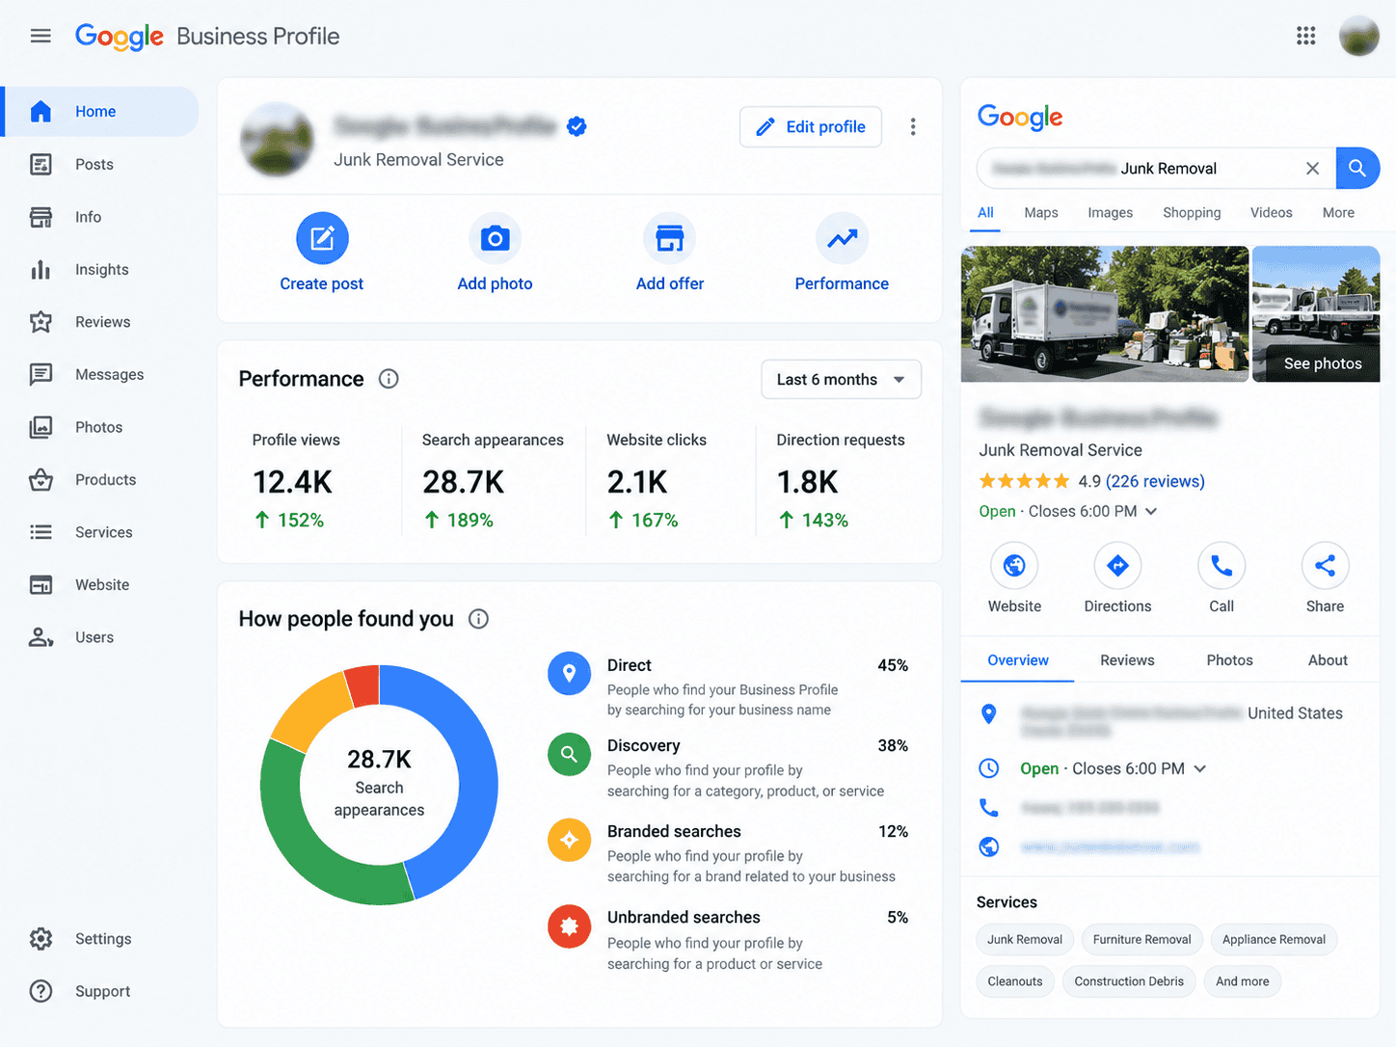Show How people found you info icon

tap(478, 619)
